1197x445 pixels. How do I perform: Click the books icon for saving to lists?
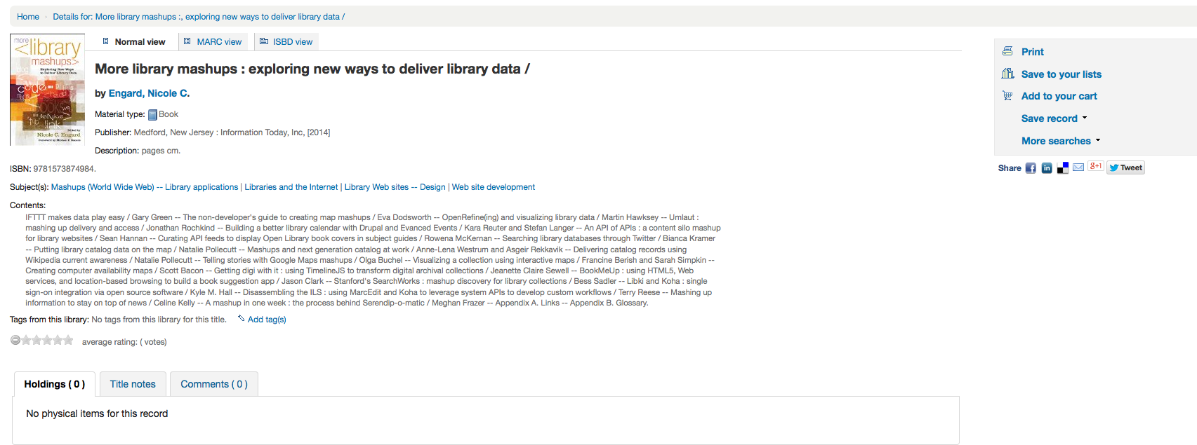point(1007,74)
